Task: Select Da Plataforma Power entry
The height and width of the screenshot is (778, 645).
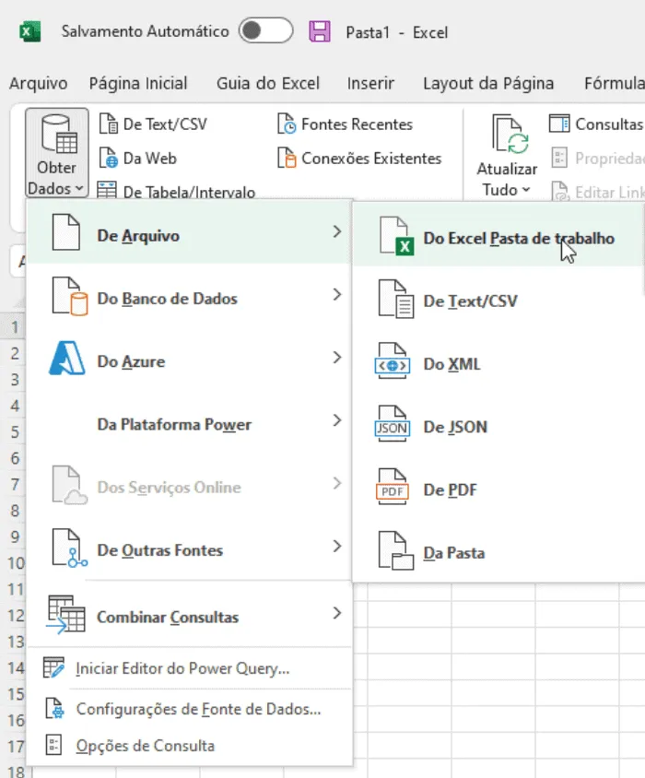Action: coord(189,422)
